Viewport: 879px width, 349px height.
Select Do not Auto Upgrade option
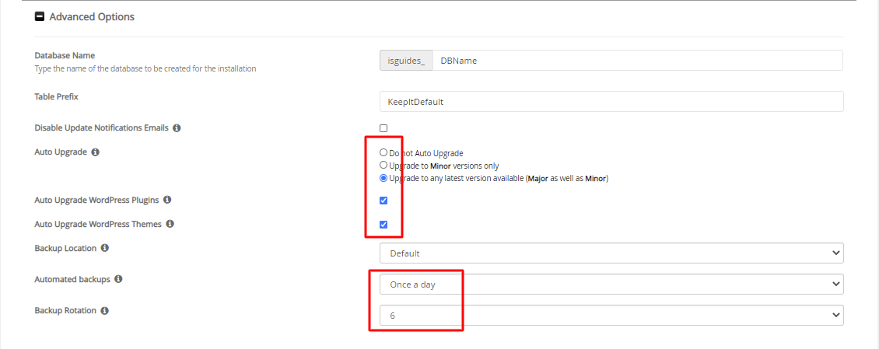click(383, 152)
